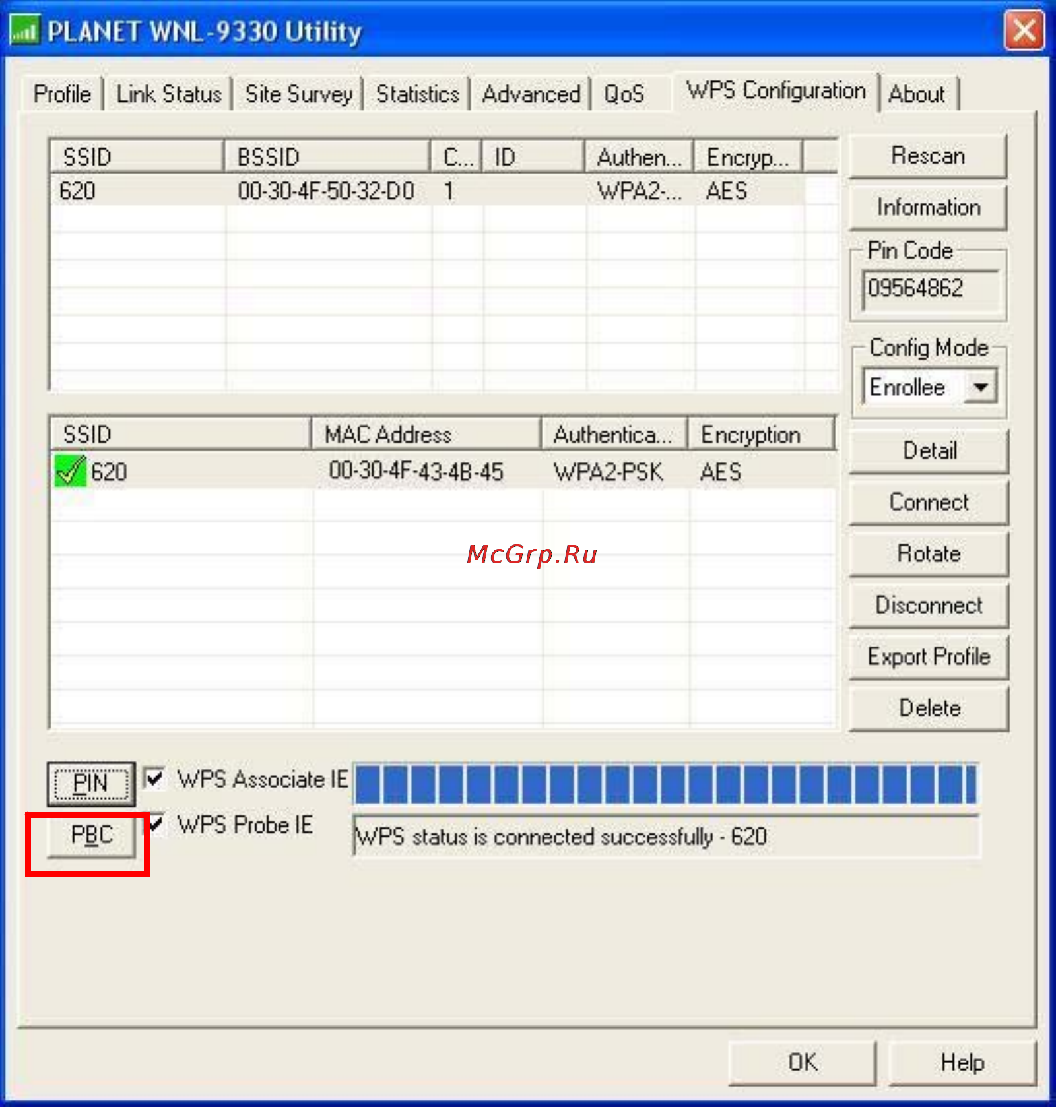Click the Authentica... header in profile list

(614, 434)
